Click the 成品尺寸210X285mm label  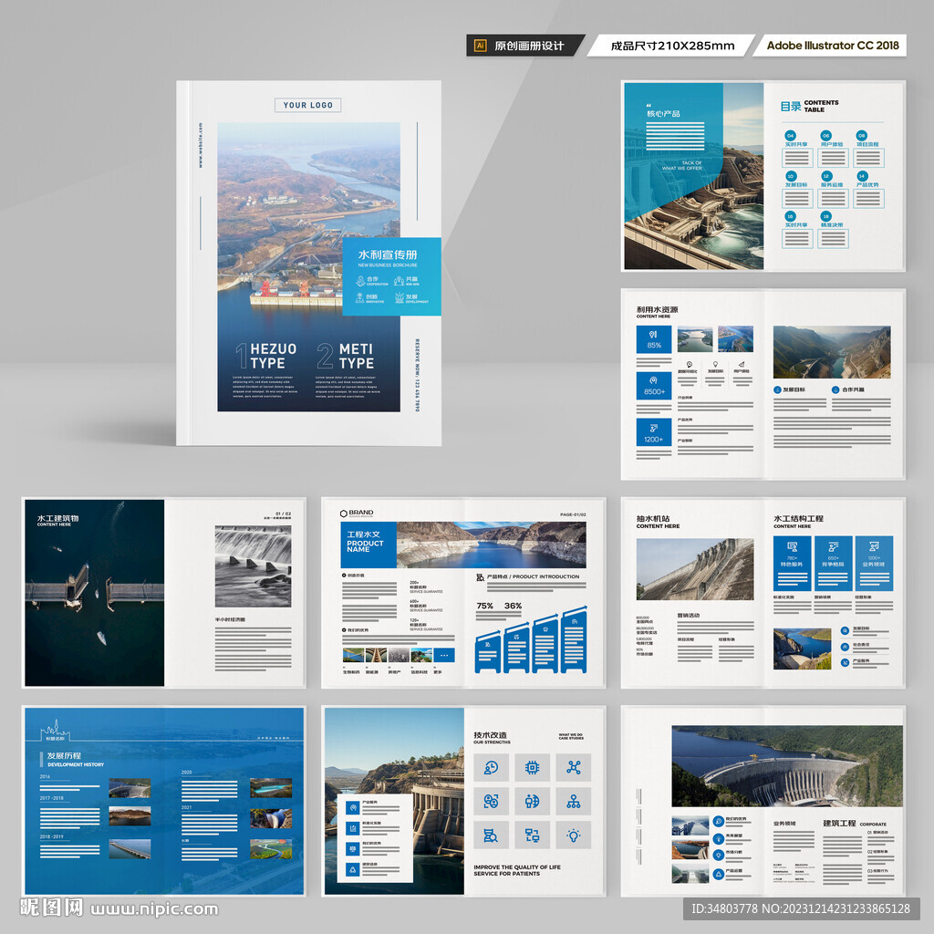(672, 46)
